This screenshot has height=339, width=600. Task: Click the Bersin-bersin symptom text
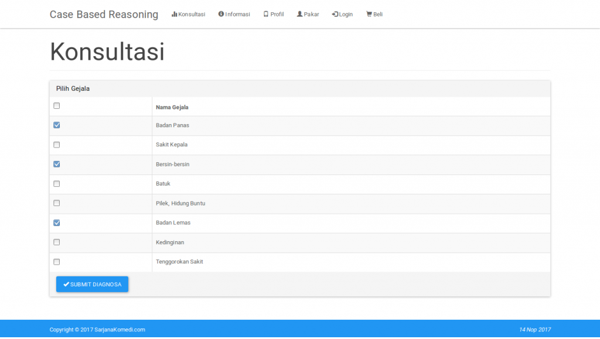pos(173,165)
